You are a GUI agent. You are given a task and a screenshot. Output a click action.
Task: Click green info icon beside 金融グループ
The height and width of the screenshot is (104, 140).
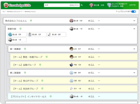point(40,65)
